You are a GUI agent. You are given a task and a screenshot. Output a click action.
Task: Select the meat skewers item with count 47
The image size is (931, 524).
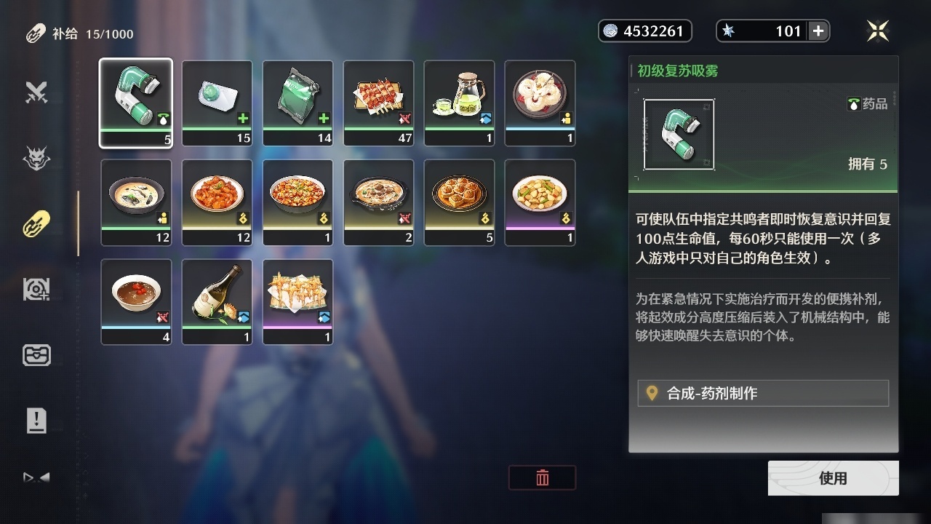pyautogui.click(x=378, y=103)
